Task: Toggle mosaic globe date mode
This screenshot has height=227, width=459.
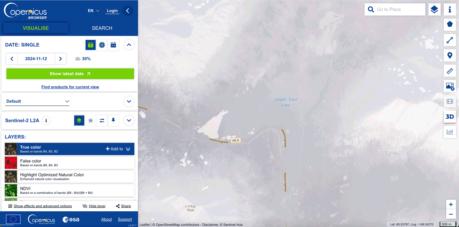Action: tap(102, 45)
